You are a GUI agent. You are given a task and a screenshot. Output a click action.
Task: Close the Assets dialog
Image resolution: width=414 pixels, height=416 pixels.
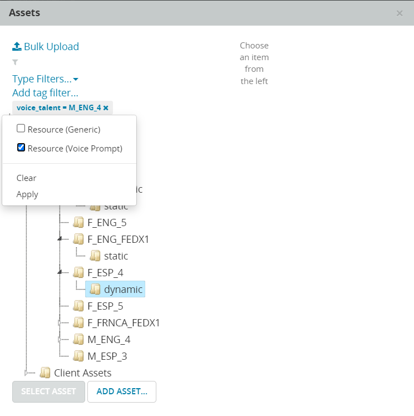pos(400,13)
